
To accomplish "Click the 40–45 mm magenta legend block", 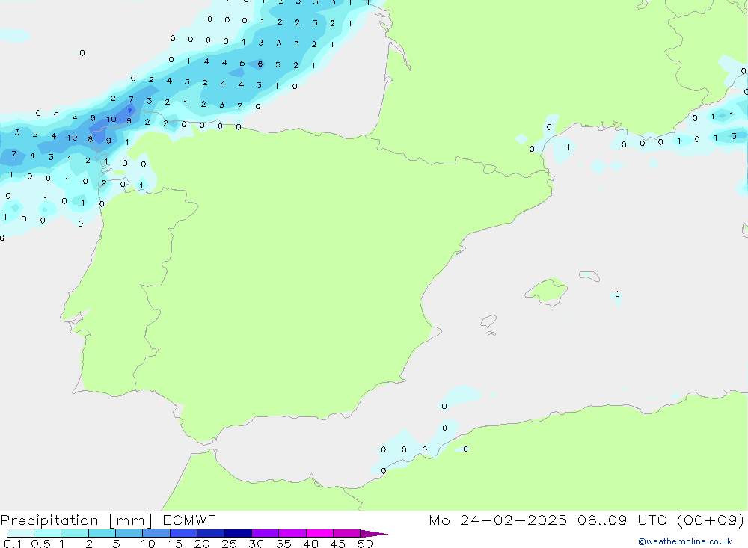I will click(x=319, y=533).
